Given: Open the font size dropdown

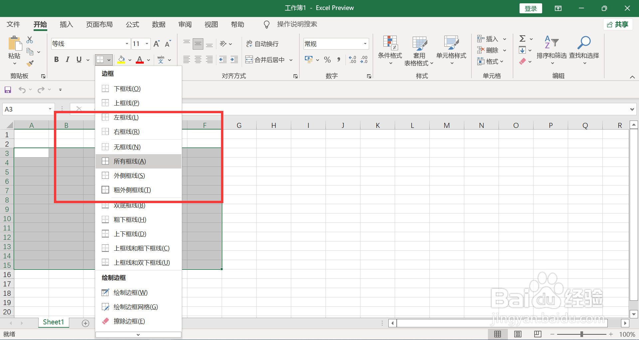Looking at the screenshot, I should point(147,44).
